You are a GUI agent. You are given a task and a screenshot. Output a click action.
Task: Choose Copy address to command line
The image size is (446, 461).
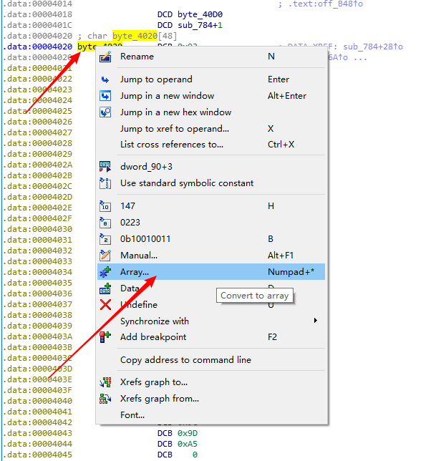pos(211,360)
